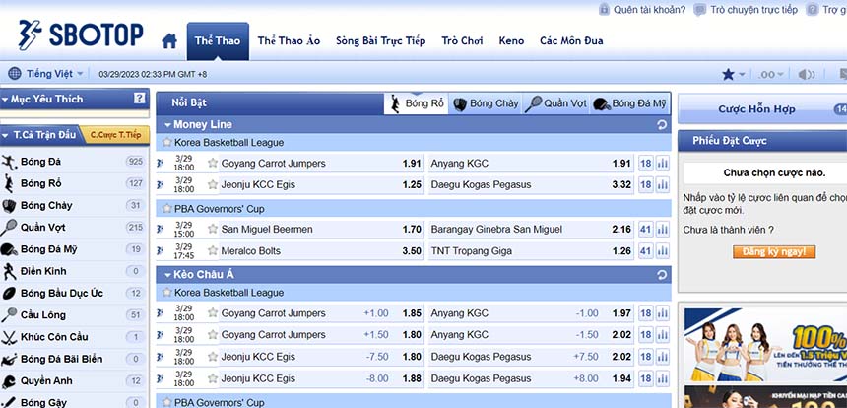This screenshot has width=847, height=408.
Task: Click Cầu Lông badminton icon in sidebar
Action: point(9,315)
